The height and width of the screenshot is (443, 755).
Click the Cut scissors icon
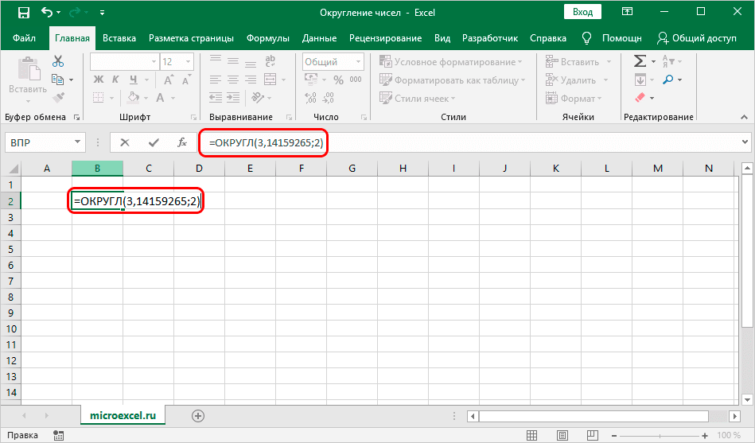(57, 62)
